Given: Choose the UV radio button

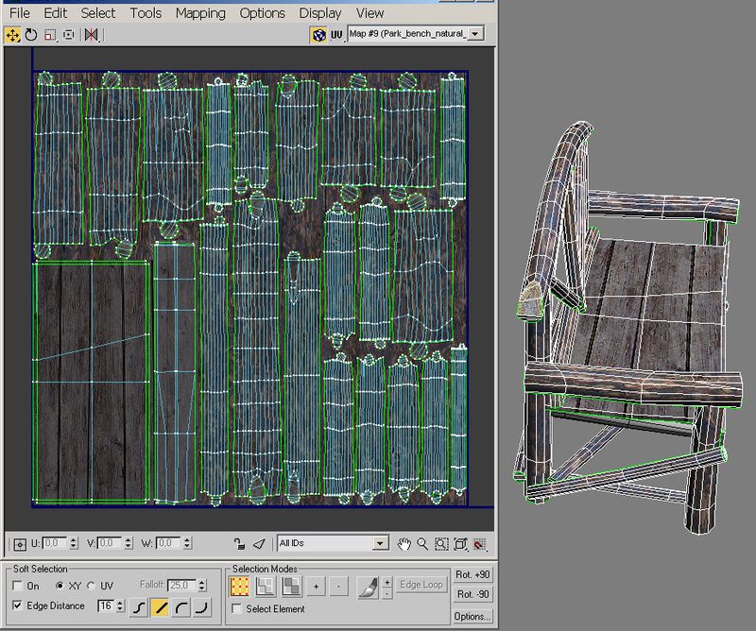Looking at the screenshot, I should (x=92, y=587).
